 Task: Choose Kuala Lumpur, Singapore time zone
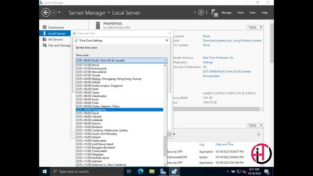120,86
